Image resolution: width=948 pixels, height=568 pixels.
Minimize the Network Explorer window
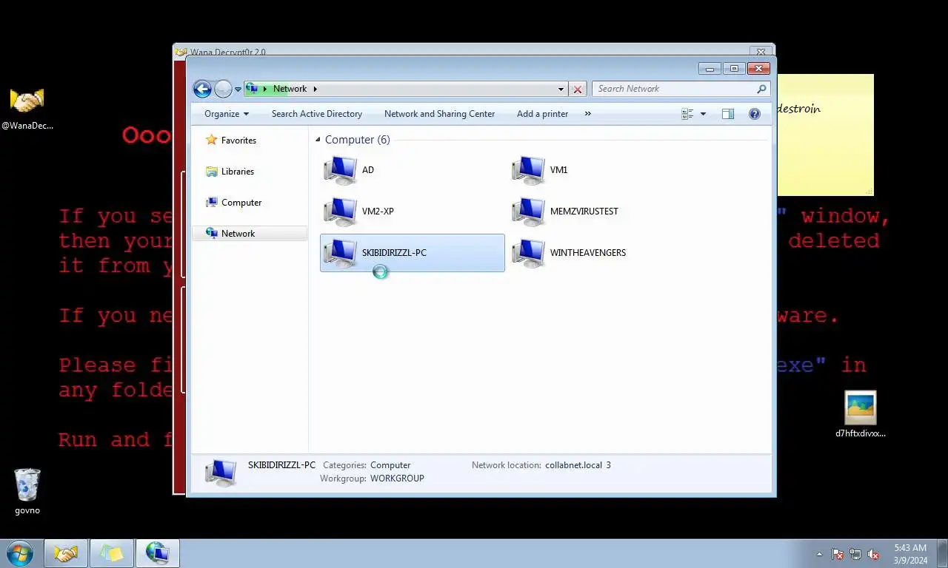coord(710,69)
